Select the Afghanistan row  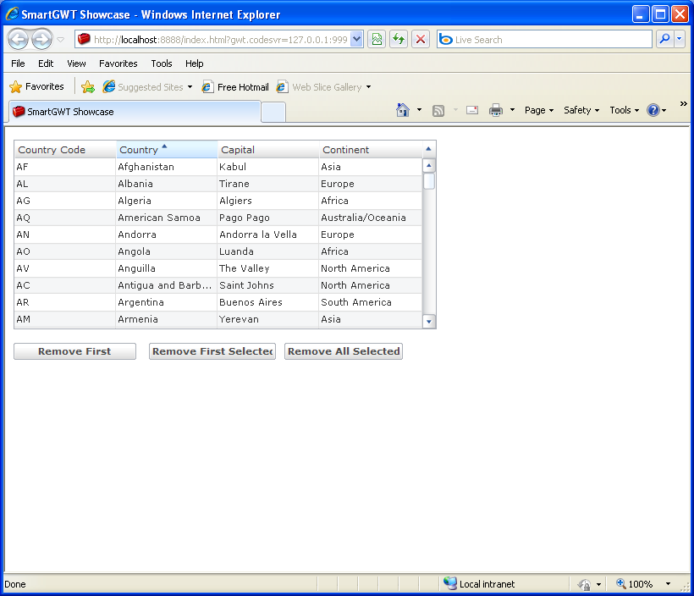(218, 167)
